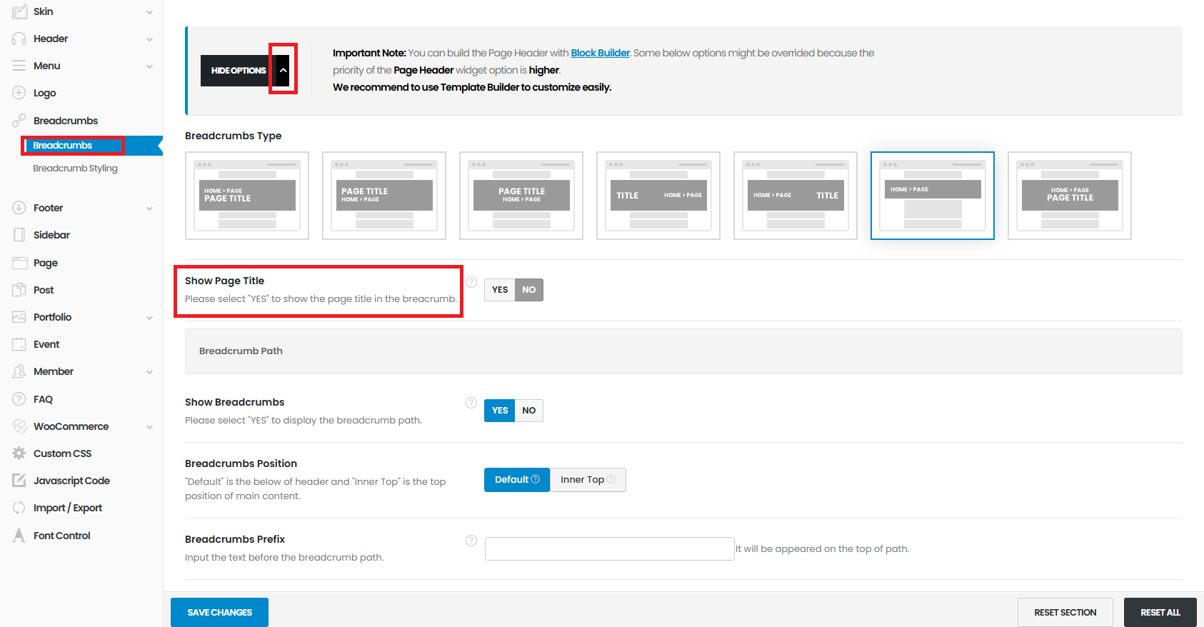1204x627 pixels.
Task: Select centered path above Page Title type
Action: (x=1070, y=196)
